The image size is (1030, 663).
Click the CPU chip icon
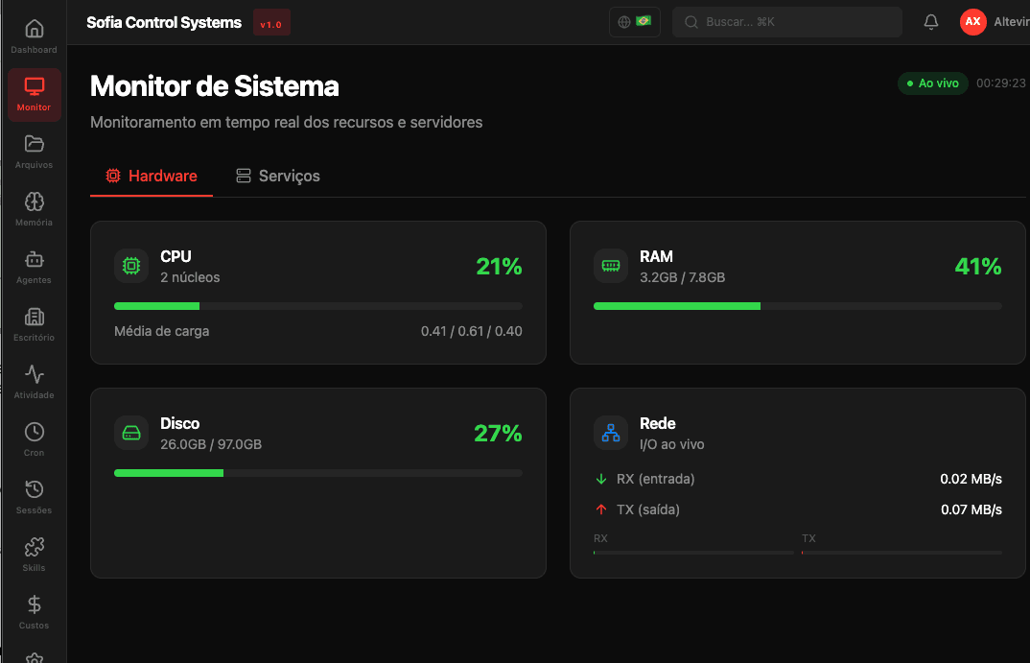pyautogui.click(x=131, y=266)
